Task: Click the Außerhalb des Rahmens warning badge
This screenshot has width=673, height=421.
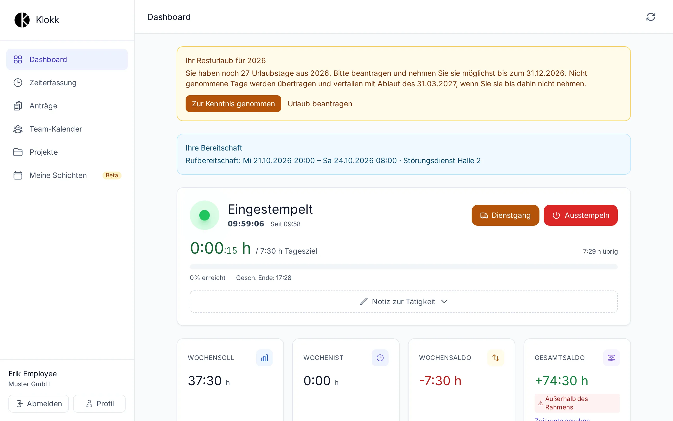Action: pyautogui.click(x=577, y=403)
